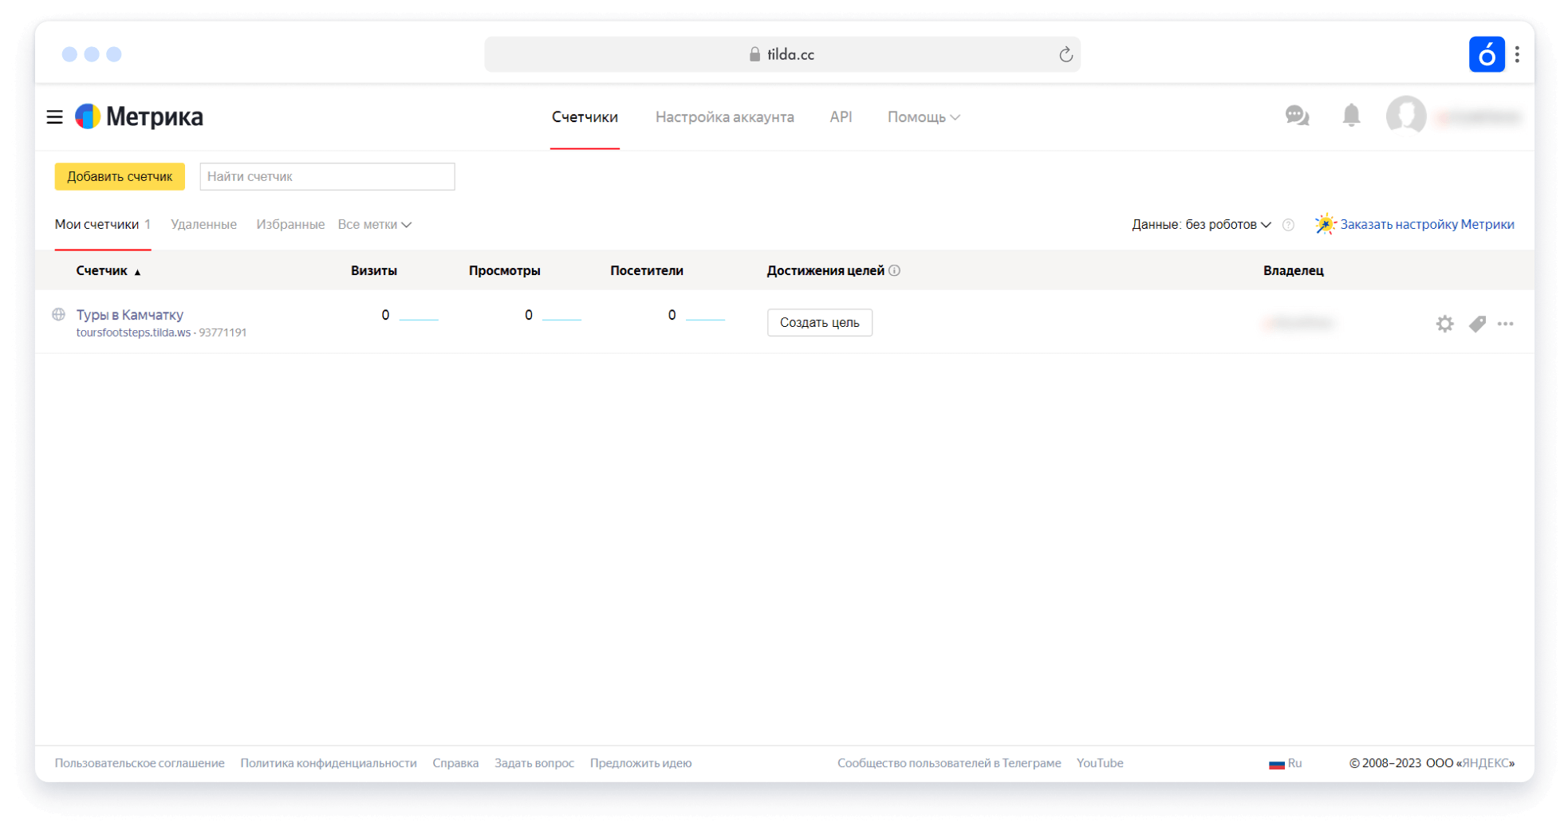Switch to Избранные counters tab
The image size is (1568, 830).
[x=290, y=225]
